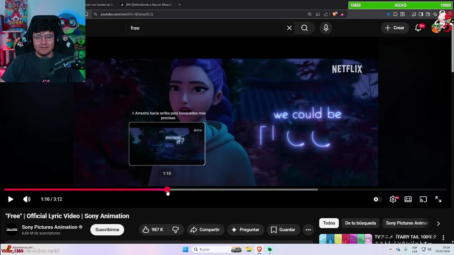Open Brave Shields lion icon
Image resolution: width=454 pixels, height=255 pixels.
334,14
